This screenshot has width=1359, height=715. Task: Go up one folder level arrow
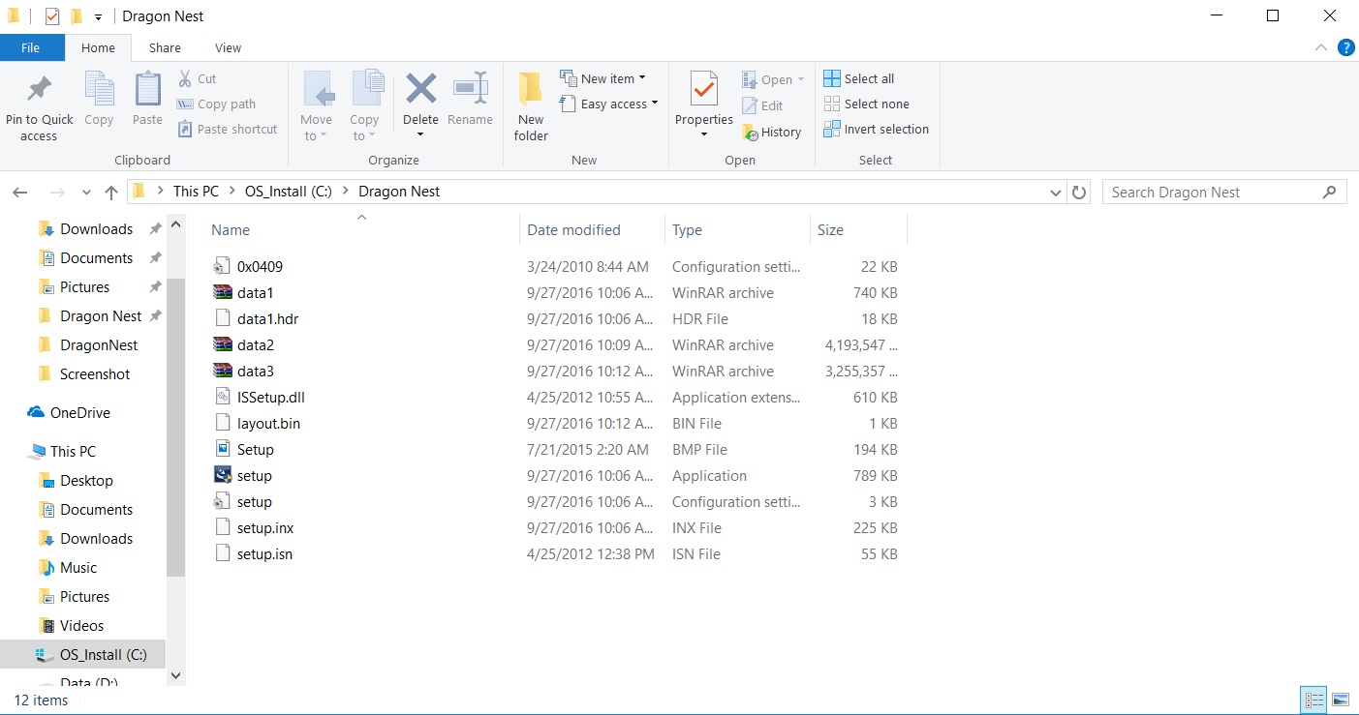pyautogui.click(x=111, y=192)
